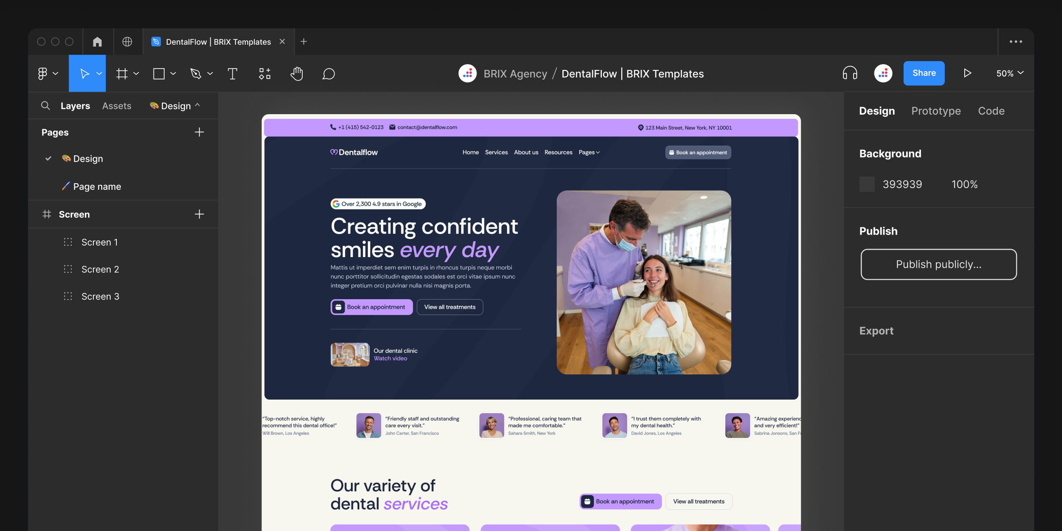Switch to the Assets tab
Image resolution: width=1062 pixels, height=531 pixels.
tap(117, 106)
